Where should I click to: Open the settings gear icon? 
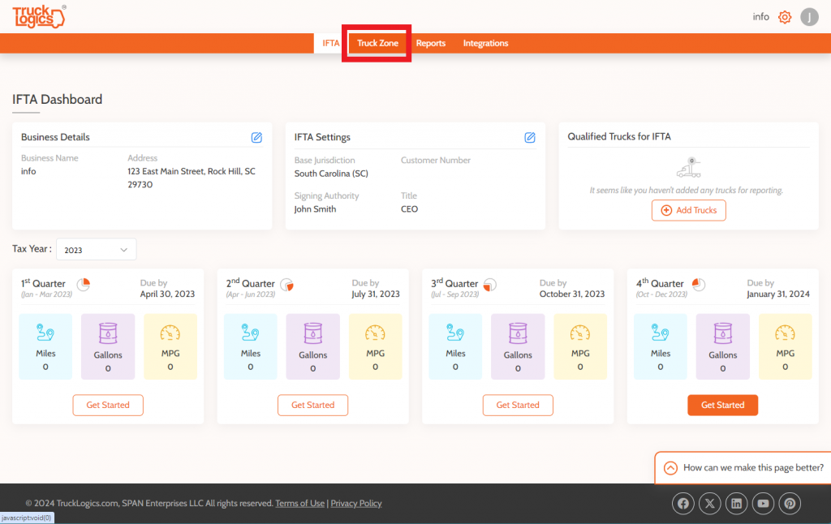click(785, 17)
